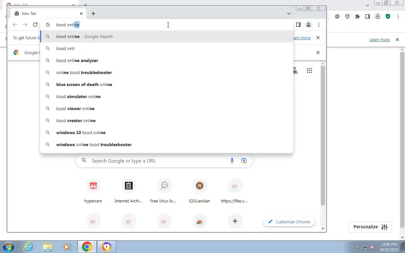The image size is (405, 253).
Task: Choose 'windows online bsod troubleshooter' suggestion
Action: point(167,145)
